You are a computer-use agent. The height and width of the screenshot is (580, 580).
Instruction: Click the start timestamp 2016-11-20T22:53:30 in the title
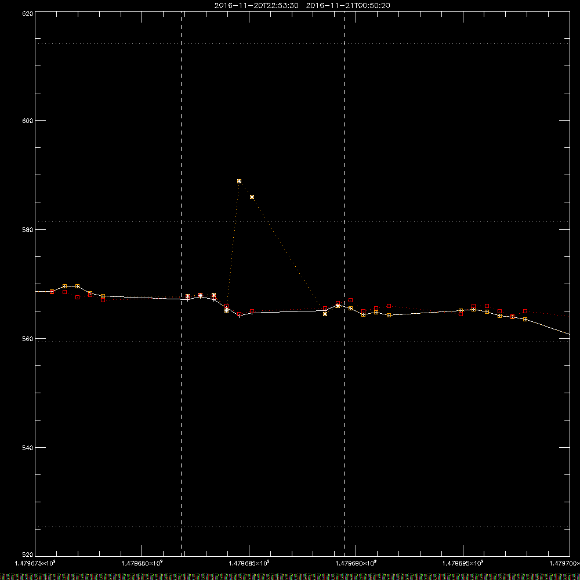click(x=256, y=6)
